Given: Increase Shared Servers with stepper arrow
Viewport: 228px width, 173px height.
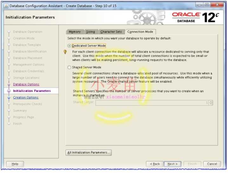Looking at the screenshot, I should [x=211, y=101].
